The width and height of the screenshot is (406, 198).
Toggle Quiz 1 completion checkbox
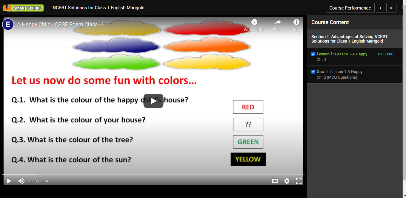[x=313, y=72]
